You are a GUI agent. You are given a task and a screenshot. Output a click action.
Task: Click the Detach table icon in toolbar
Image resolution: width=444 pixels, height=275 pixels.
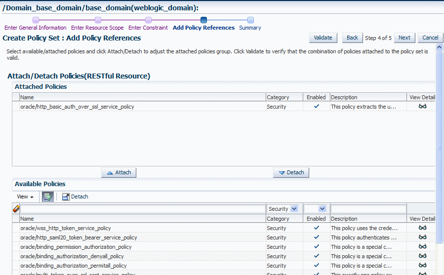(66, 196)
